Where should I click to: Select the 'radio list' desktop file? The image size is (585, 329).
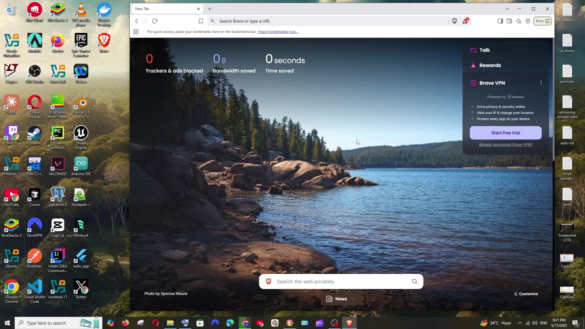point(567,135)
